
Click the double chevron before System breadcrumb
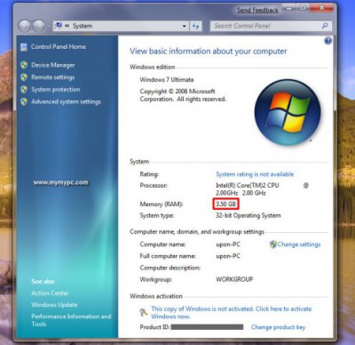67,26
